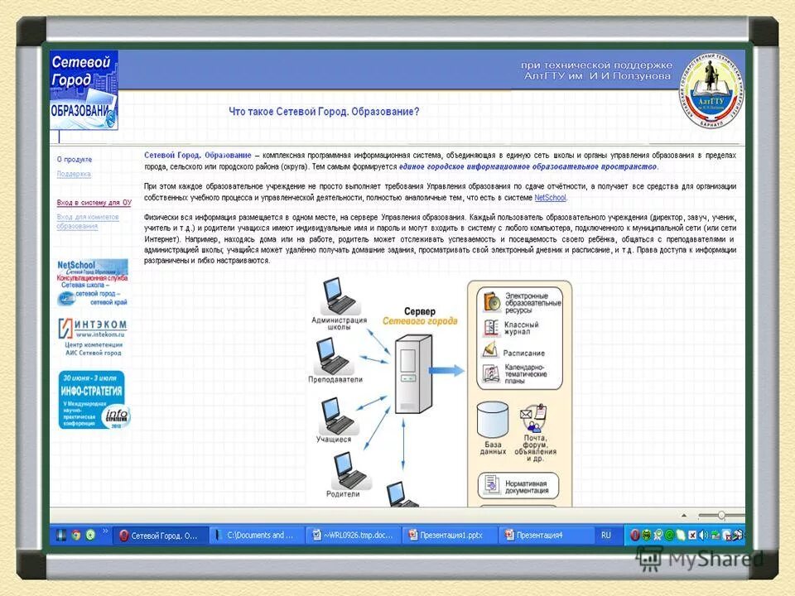Click the База данных cylinder icon

[492, 420]
